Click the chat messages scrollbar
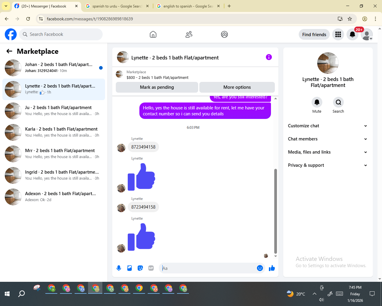 [275, 211]
